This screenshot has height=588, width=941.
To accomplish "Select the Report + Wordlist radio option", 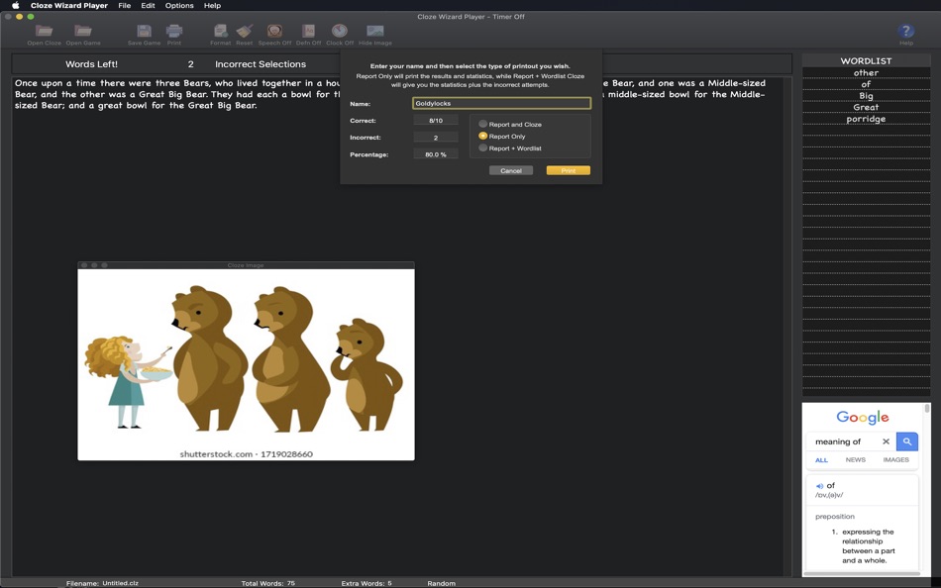I will (x=510, y=148).
